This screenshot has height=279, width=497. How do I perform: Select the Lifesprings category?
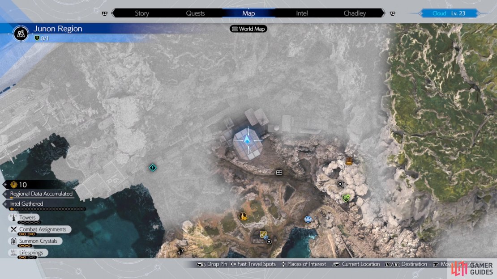point(28,253)
